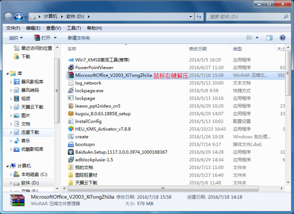Click the lockpage application file name
294x214 pixels.
[85, 98]
